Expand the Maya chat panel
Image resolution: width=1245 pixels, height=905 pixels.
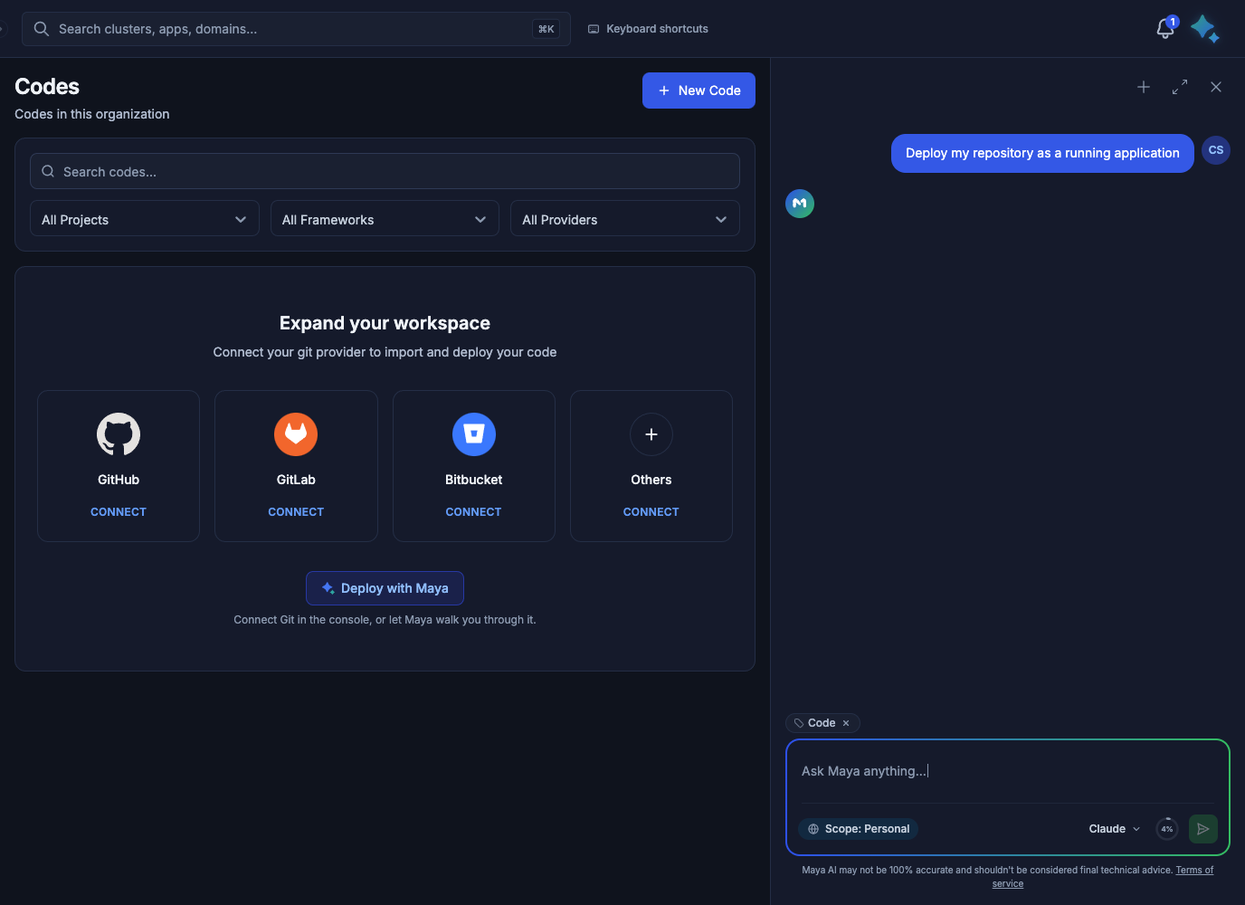(1180, 87)
